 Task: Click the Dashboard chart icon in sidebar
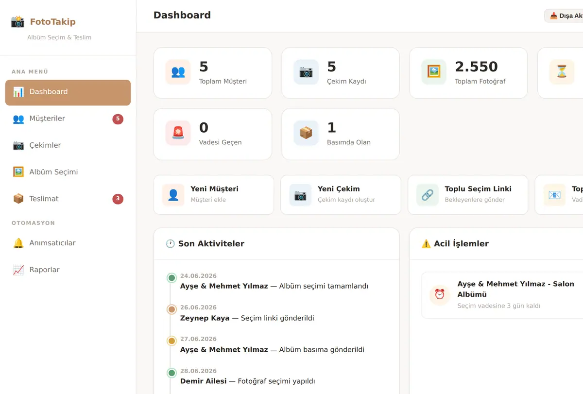pyautogui.click(x=18, y=92)
